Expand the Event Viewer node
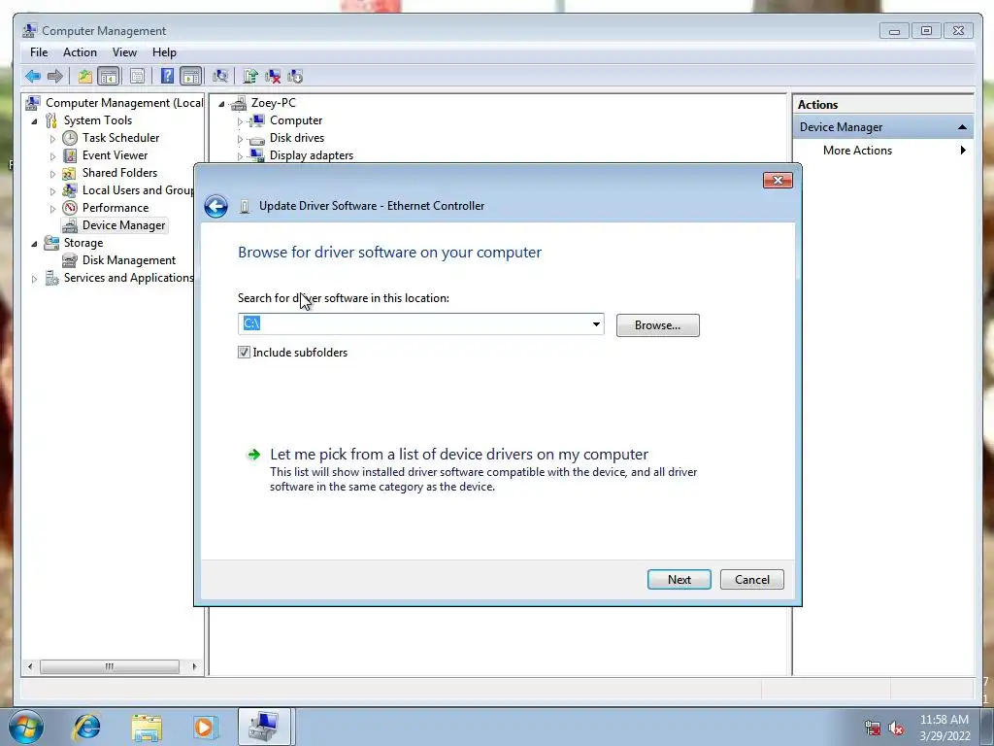 [52, 156]
